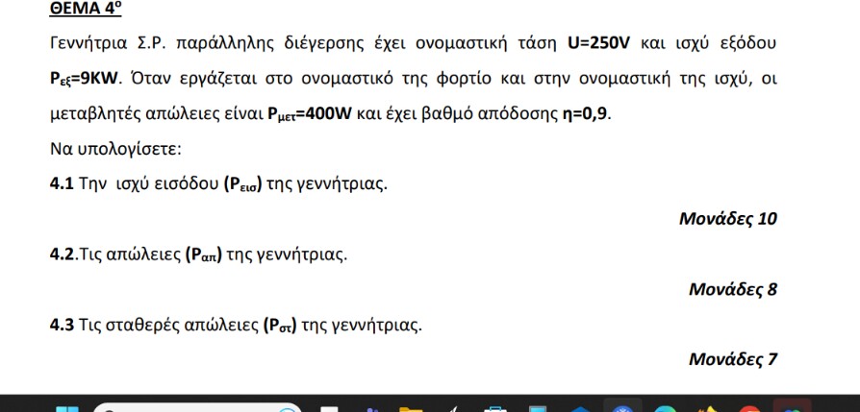Click question number "4.1"

(x=62, y=183)
